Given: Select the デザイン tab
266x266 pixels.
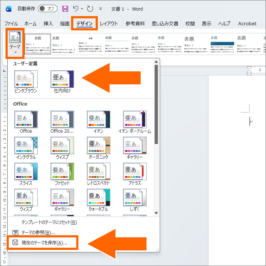Looking at the screenshot, I should point(84,23).
